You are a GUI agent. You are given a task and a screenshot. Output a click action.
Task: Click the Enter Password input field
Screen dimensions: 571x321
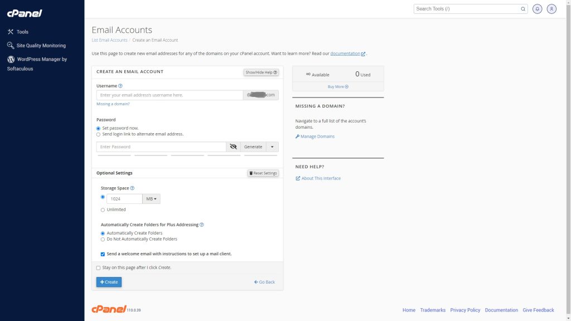[161, 147]
